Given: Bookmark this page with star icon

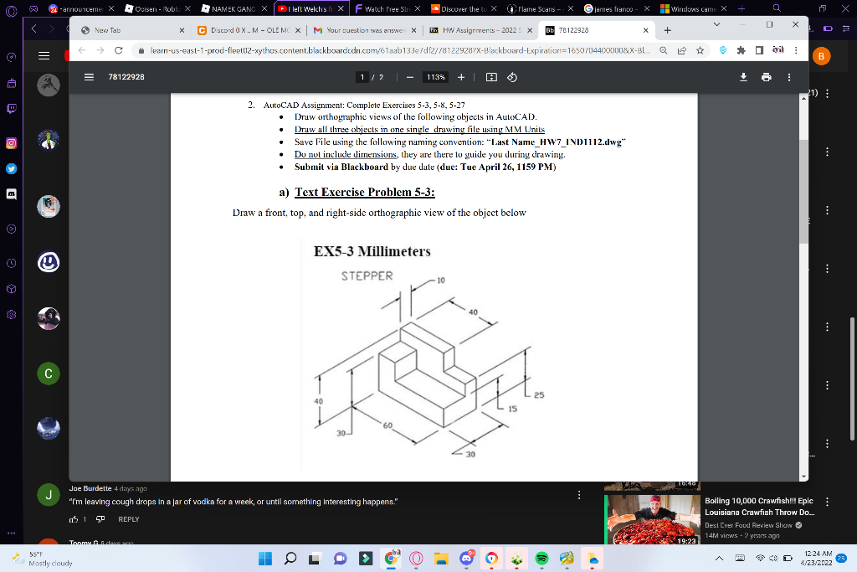Looking at the screenshot, I should [x=700, y=50].
